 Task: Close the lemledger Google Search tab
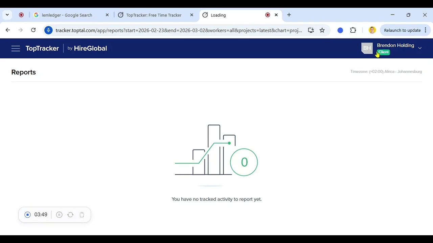pyautogui.click(x=107, y=15)
